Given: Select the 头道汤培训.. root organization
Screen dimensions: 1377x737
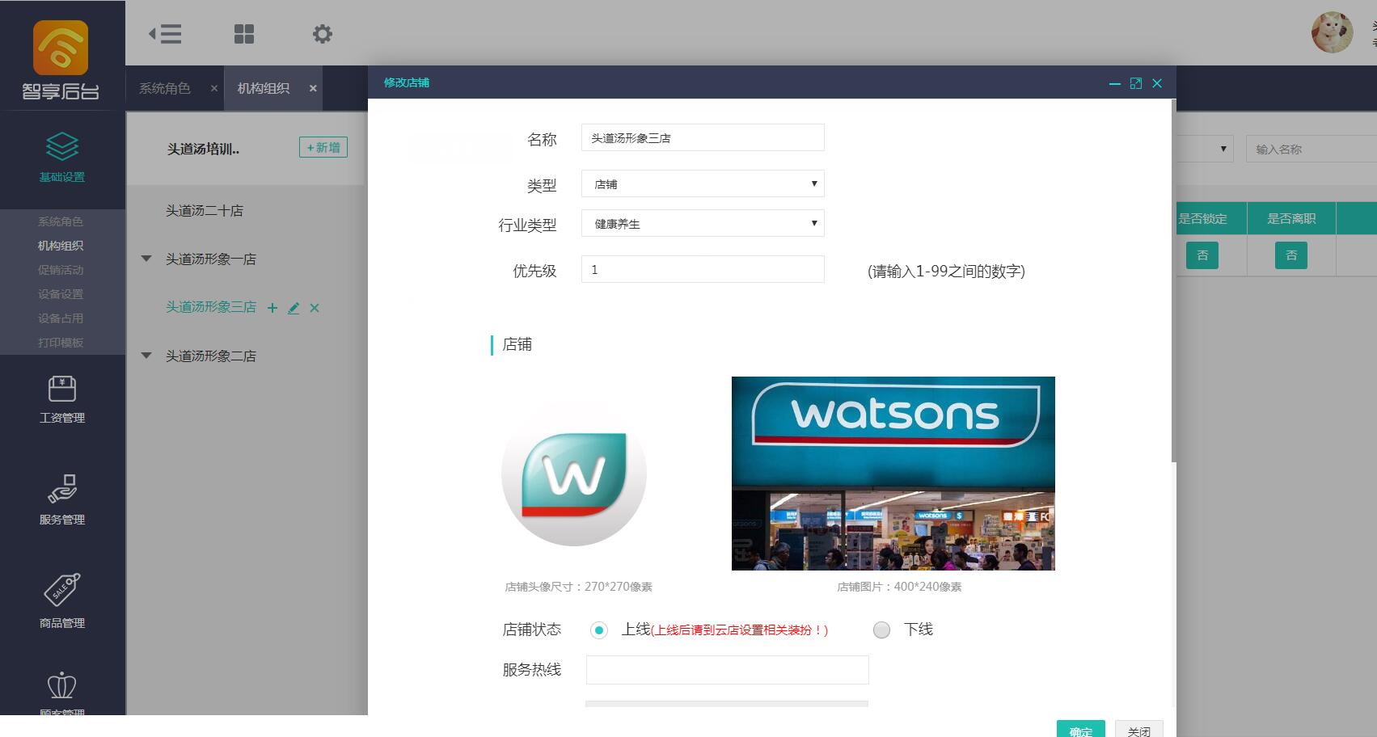Looking at the screenshot, I should tap(203, 149).
